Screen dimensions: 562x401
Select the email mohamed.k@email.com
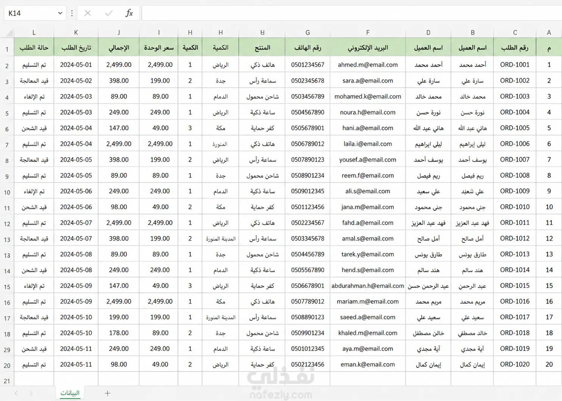coord(368,96)
